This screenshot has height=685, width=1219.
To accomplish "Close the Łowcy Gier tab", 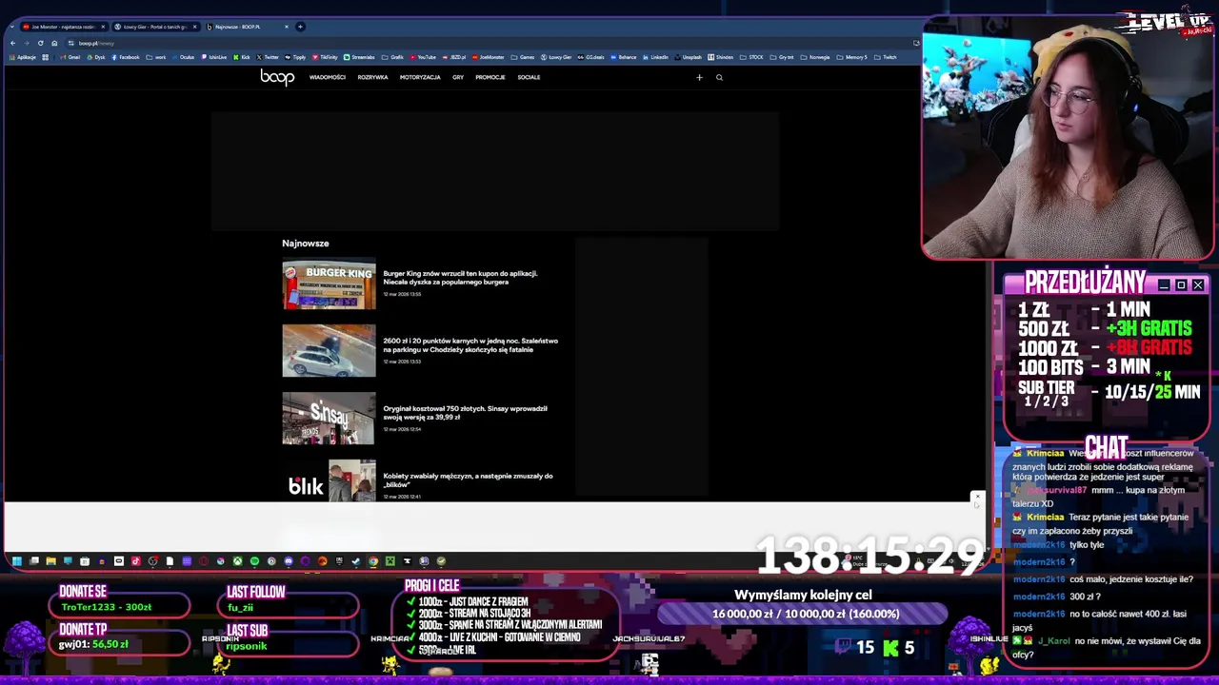I will 194,27.
